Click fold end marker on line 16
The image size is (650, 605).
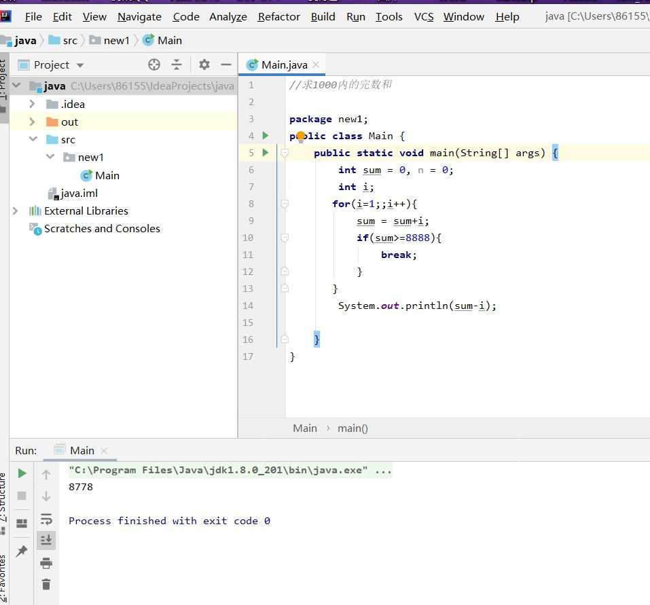pyautogui.click(x=285, y=340)
